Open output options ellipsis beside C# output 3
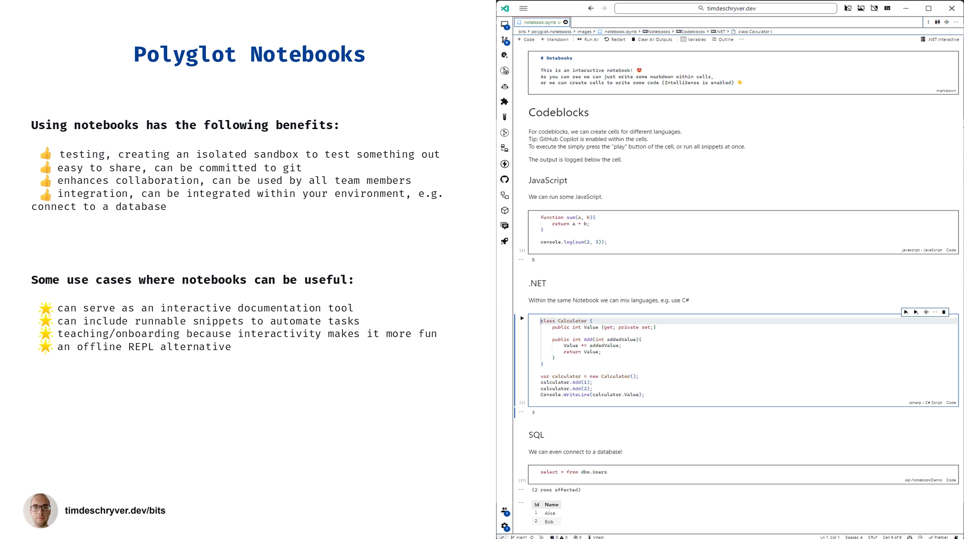 (x=521, y=412)
